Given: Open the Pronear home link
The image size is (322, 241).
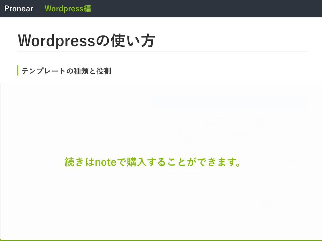Looking at the screenshot, I should [x=19, y=8].
